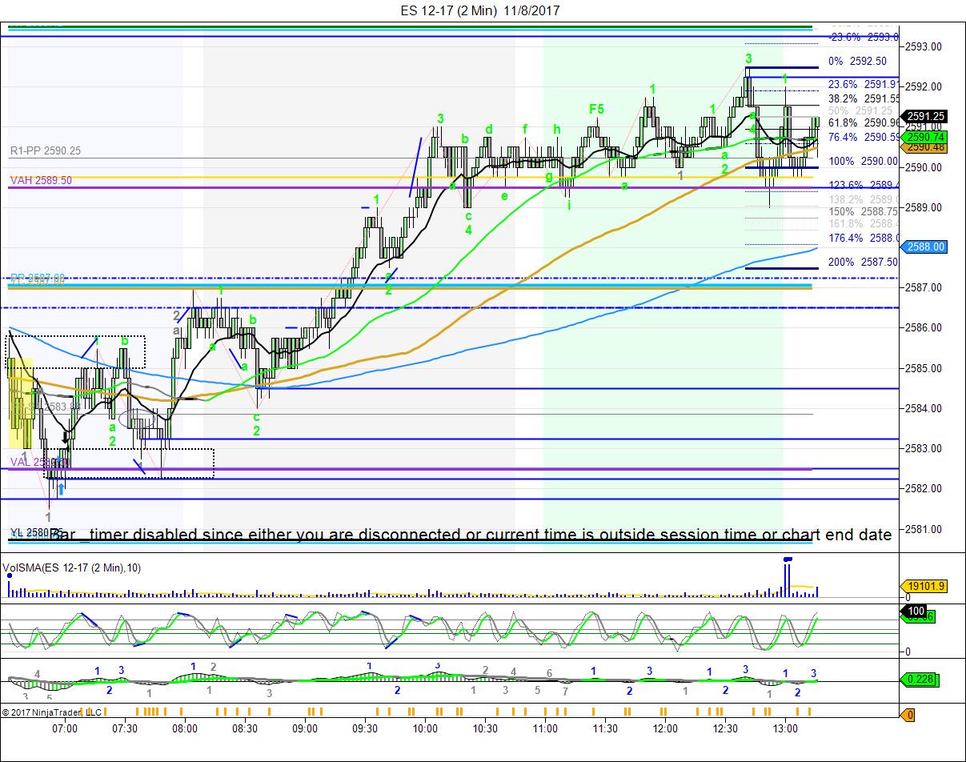This screenshot has width=966, height=762.
Task: Click the VAH 2589.50 level label
Action: tap(41, 180)
